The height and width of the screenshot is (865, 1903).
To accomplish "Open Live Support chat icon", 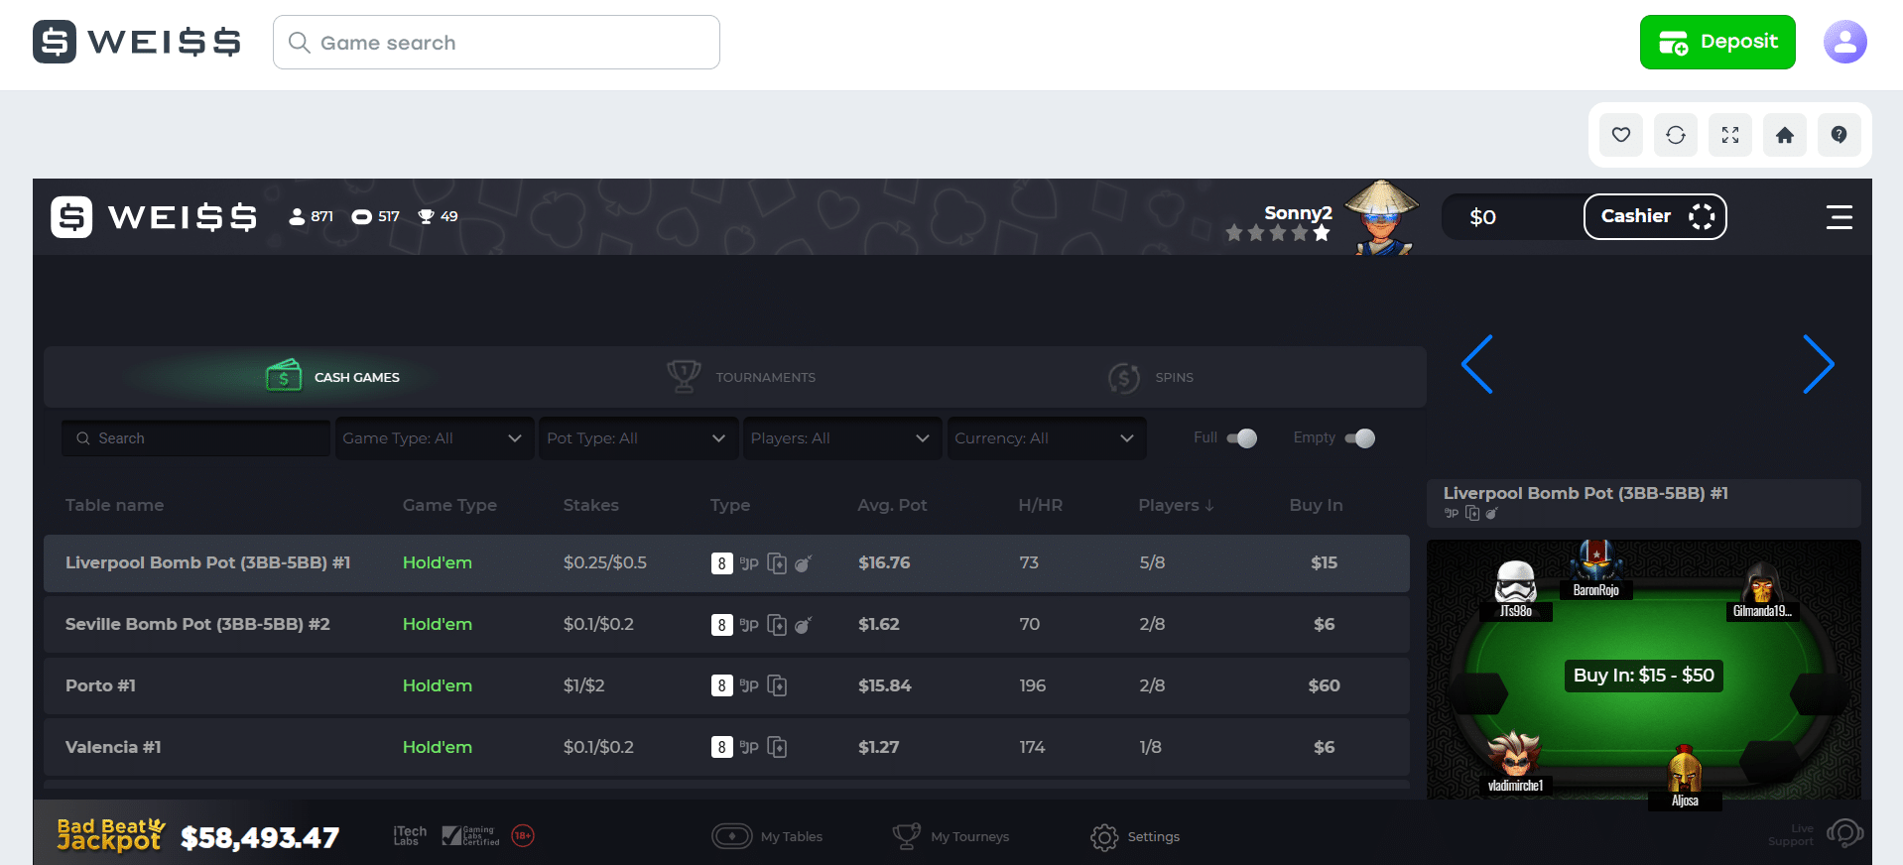I will click(x=1843, y=834).
